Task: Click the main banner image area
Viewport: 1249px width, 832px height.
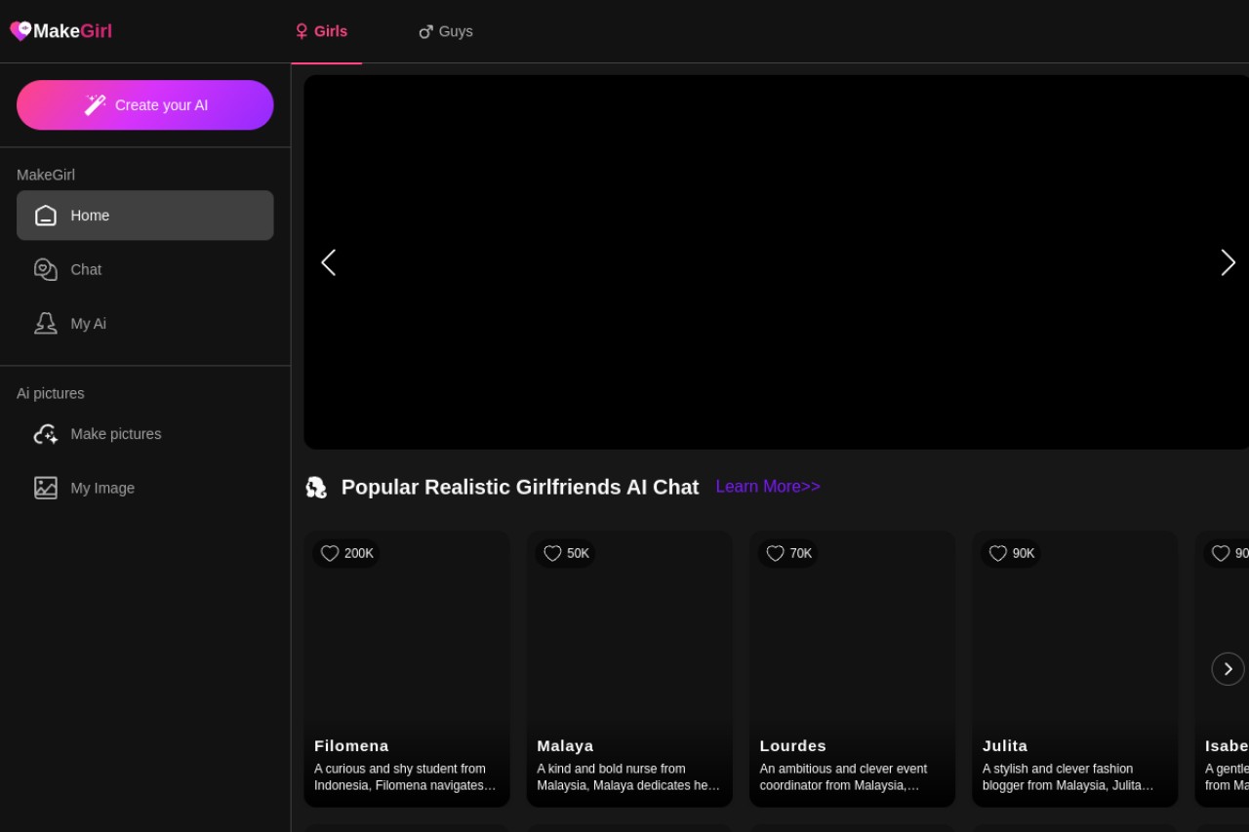Action: click(x=777, y=262)
